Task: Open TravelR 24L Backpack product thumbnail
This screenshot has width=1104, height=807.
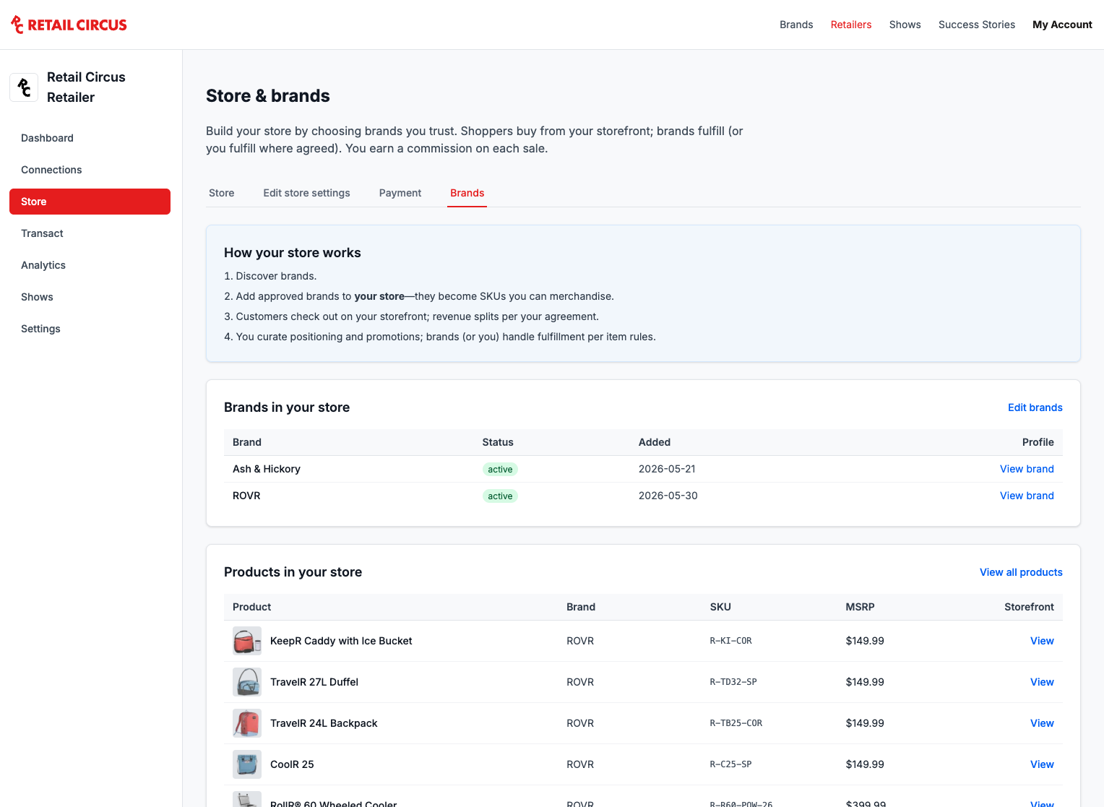Action: tap(247, 723)
